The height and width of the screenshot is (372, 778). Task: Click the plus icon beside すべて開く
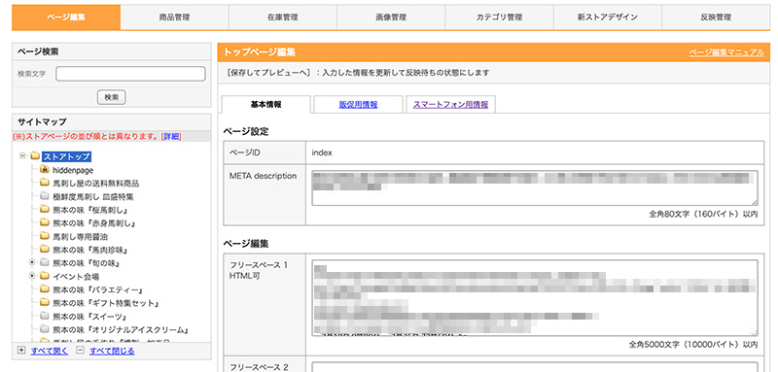[21, 351]
